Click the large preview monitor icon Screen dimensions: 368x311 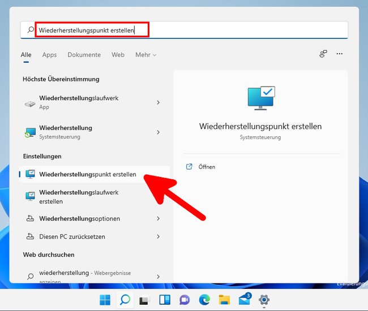261,98
